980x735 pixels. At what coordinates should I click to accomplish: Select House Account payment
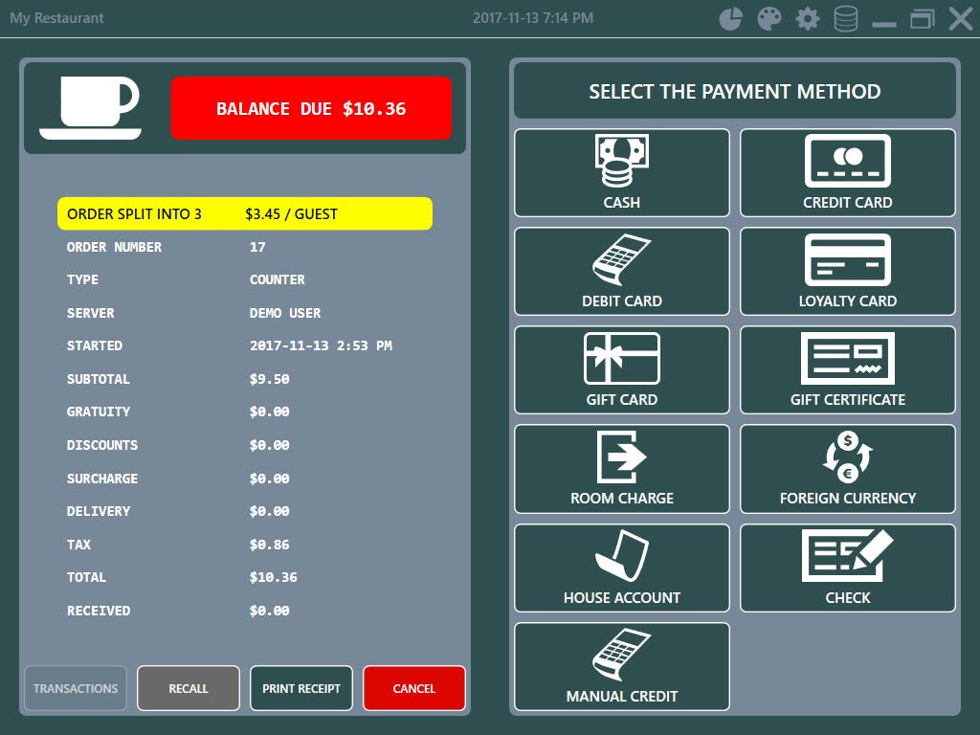coord(622,568)
